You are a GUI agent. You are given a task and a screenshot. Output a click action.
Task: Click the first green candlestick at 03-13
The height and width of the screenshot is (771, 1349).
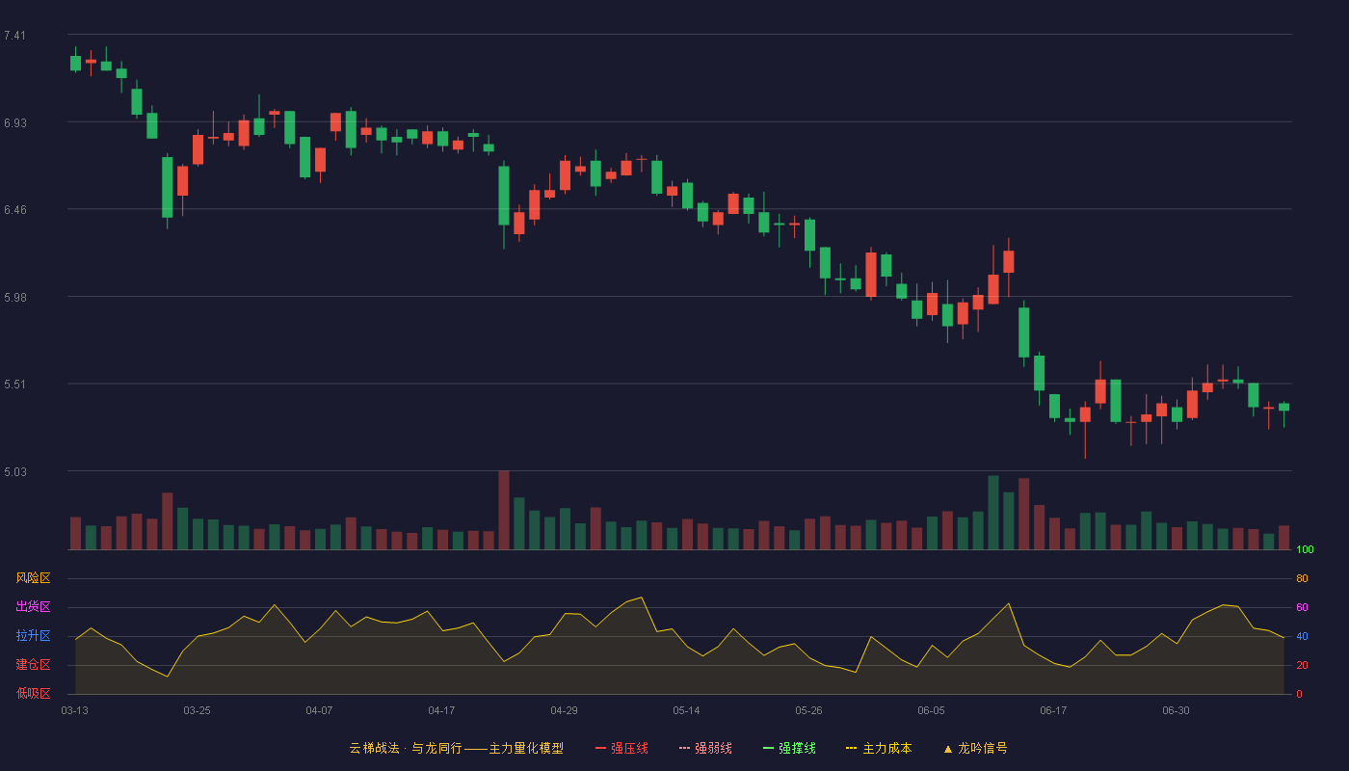(75, 63)
